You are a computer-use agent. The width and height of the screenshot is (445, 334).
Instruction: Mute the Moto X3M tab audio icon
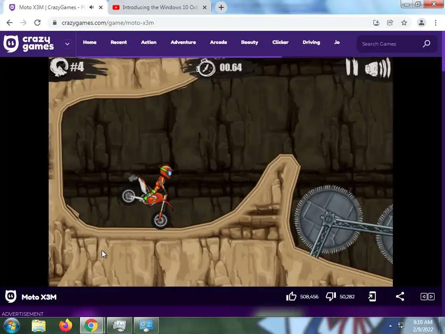[91, 7]
